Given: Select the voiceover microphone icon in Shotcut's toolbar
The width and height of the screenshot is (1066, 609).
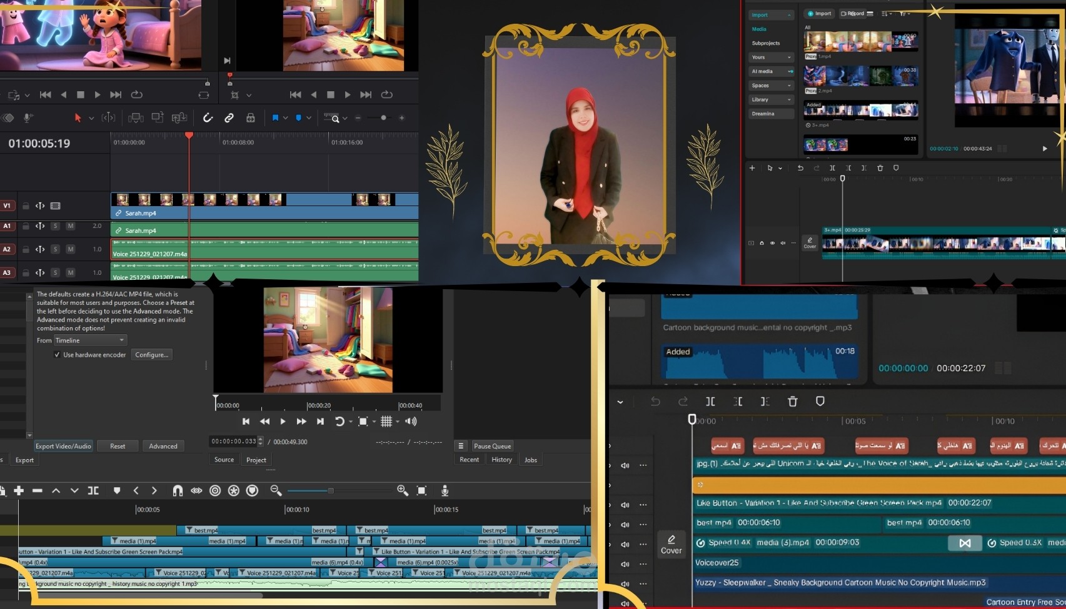Looking at the screenshot, I should click(445, 491).
